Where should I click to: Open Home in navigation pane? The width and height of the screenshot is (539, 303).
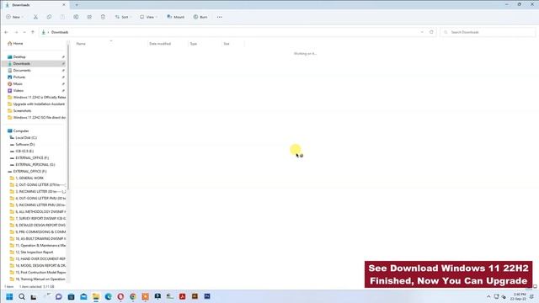pos(18,43)
